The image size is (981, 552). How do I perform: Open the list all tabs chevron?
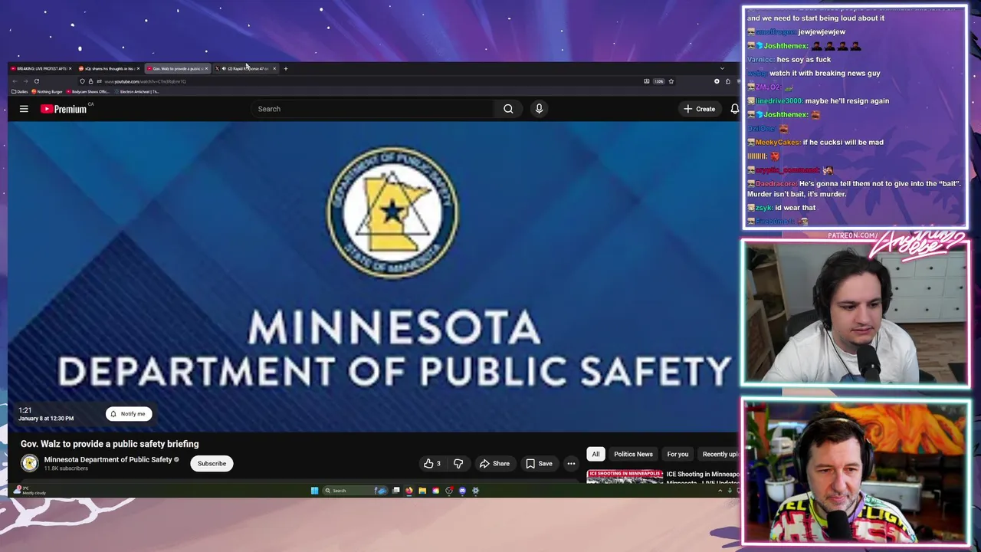722,68
